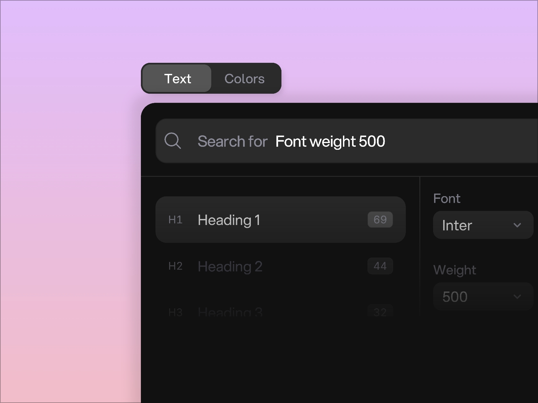Click the magnifying glass search icon
538x403 pixels.
173,141
